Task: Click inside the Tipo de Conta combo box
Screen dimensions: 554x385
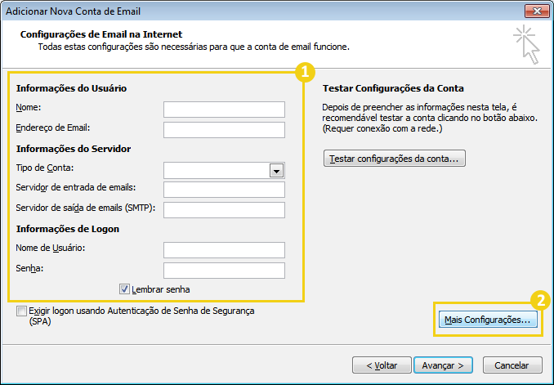Action: coord(217,170)
